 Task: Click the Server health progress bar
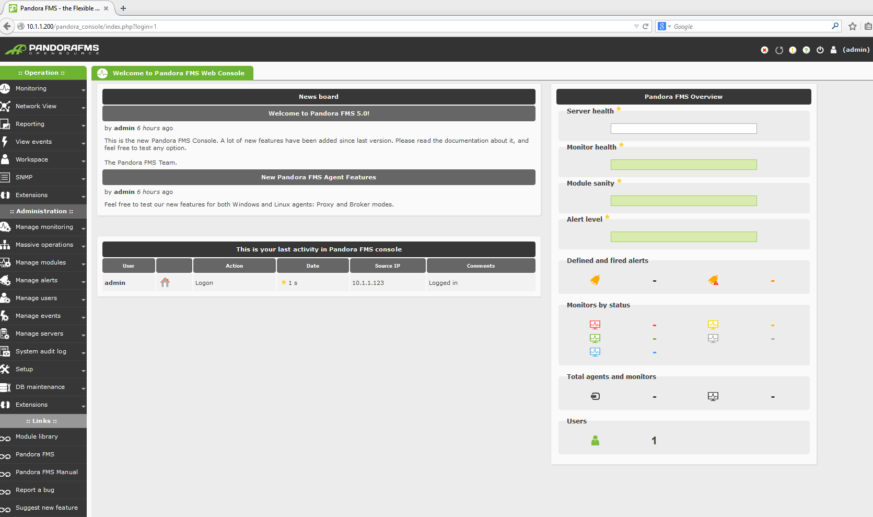683,129
